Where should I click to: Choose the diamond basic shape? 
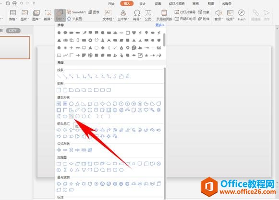click(102, 104)
